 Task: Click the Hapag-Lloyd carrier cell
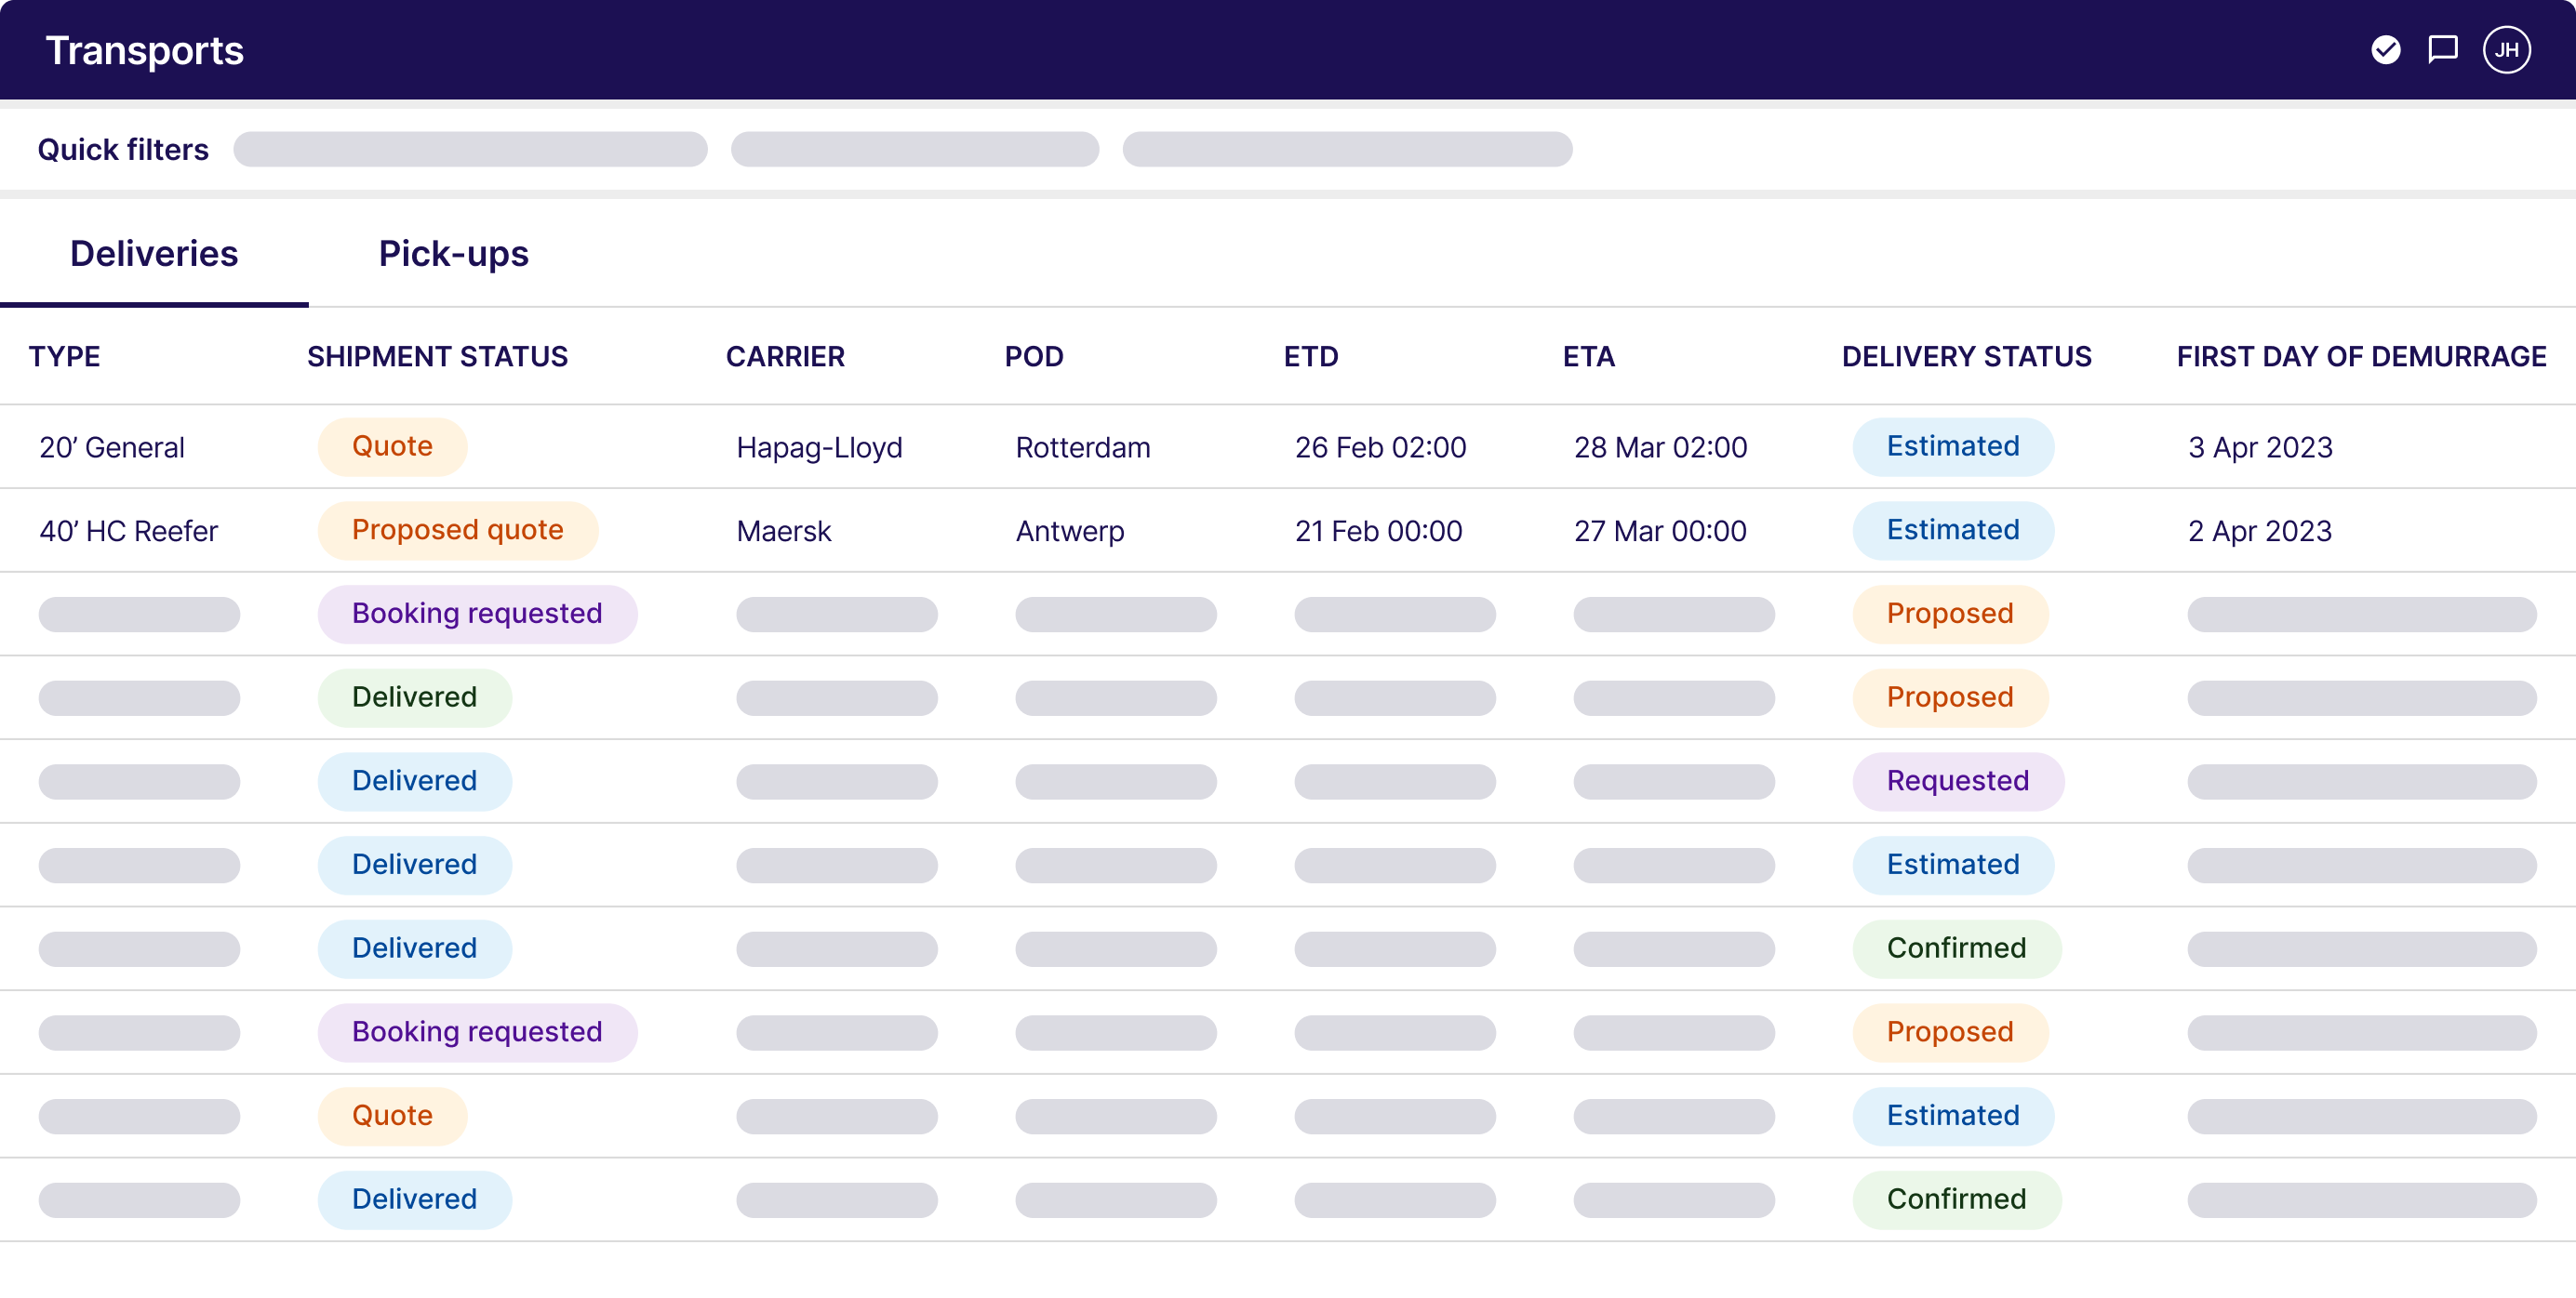(x=819, y=447)
